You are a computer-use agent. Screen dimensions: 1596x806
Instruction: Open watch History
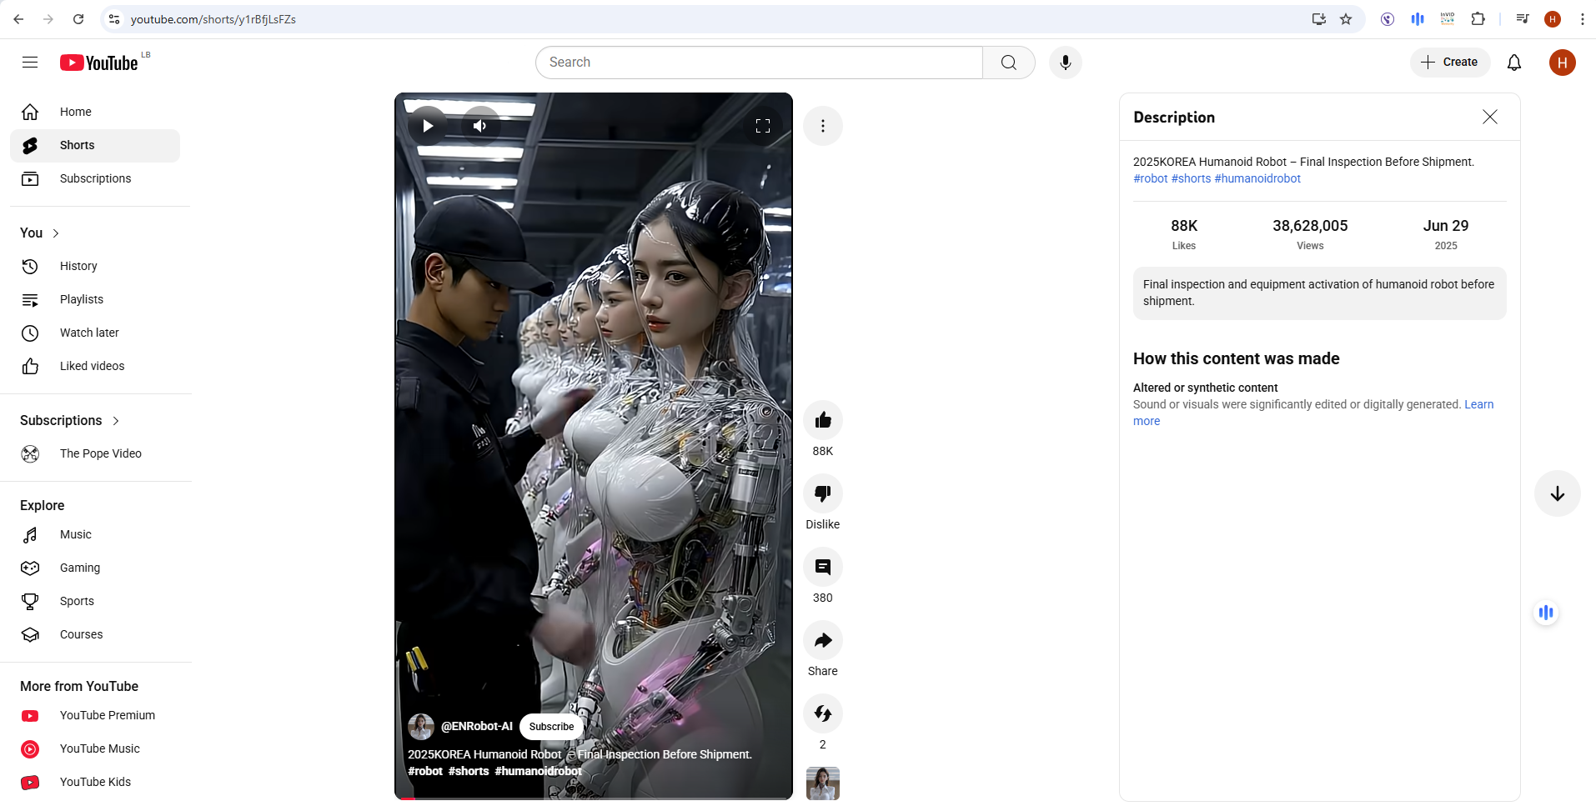coord(95,266)
